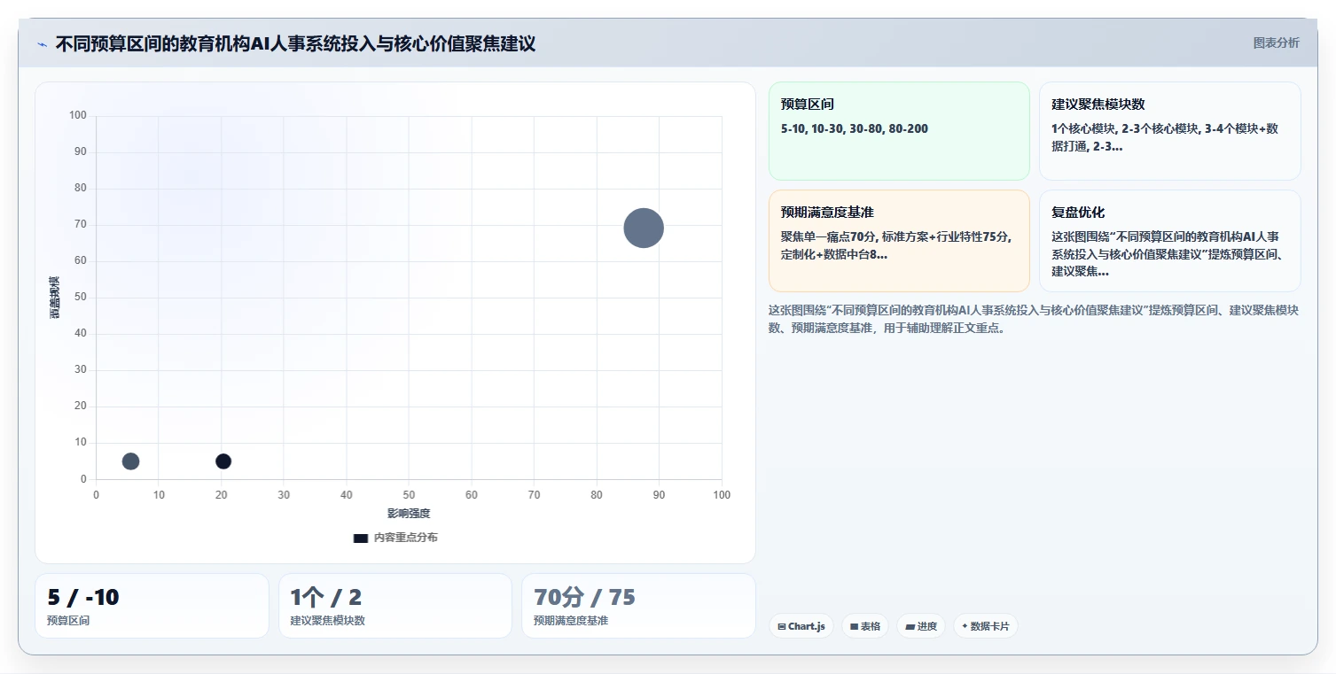Click the 影响强度 x-axis label
The width and height of the screenshot is (1336, 674).
pos(409,513)
